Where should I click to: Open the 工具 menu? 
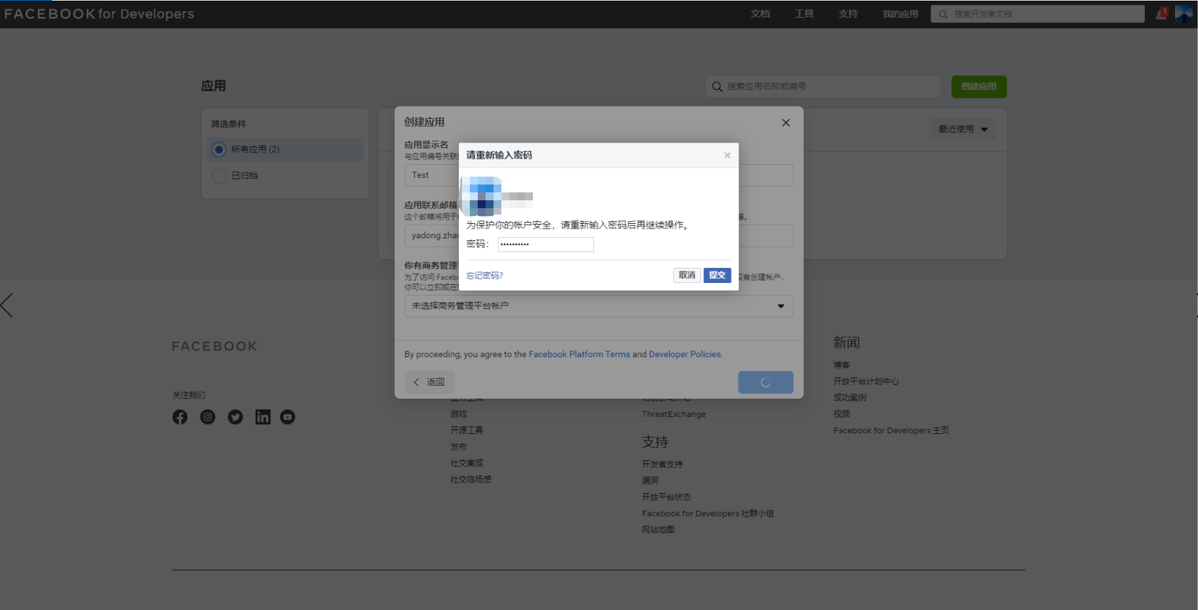(804, 14)
